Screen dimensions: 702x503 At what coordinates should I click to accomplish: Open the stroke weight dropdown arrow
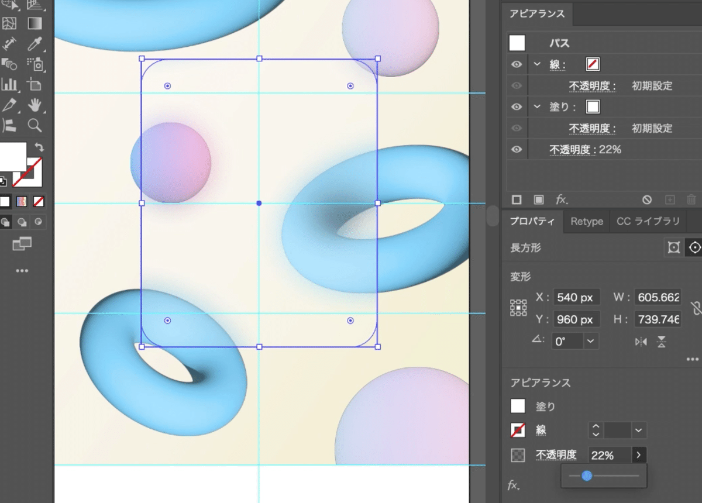coord(638,431)
